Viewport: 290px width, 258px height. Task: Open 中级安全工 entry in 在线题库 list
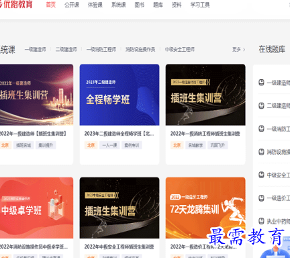tap(279, 175)
